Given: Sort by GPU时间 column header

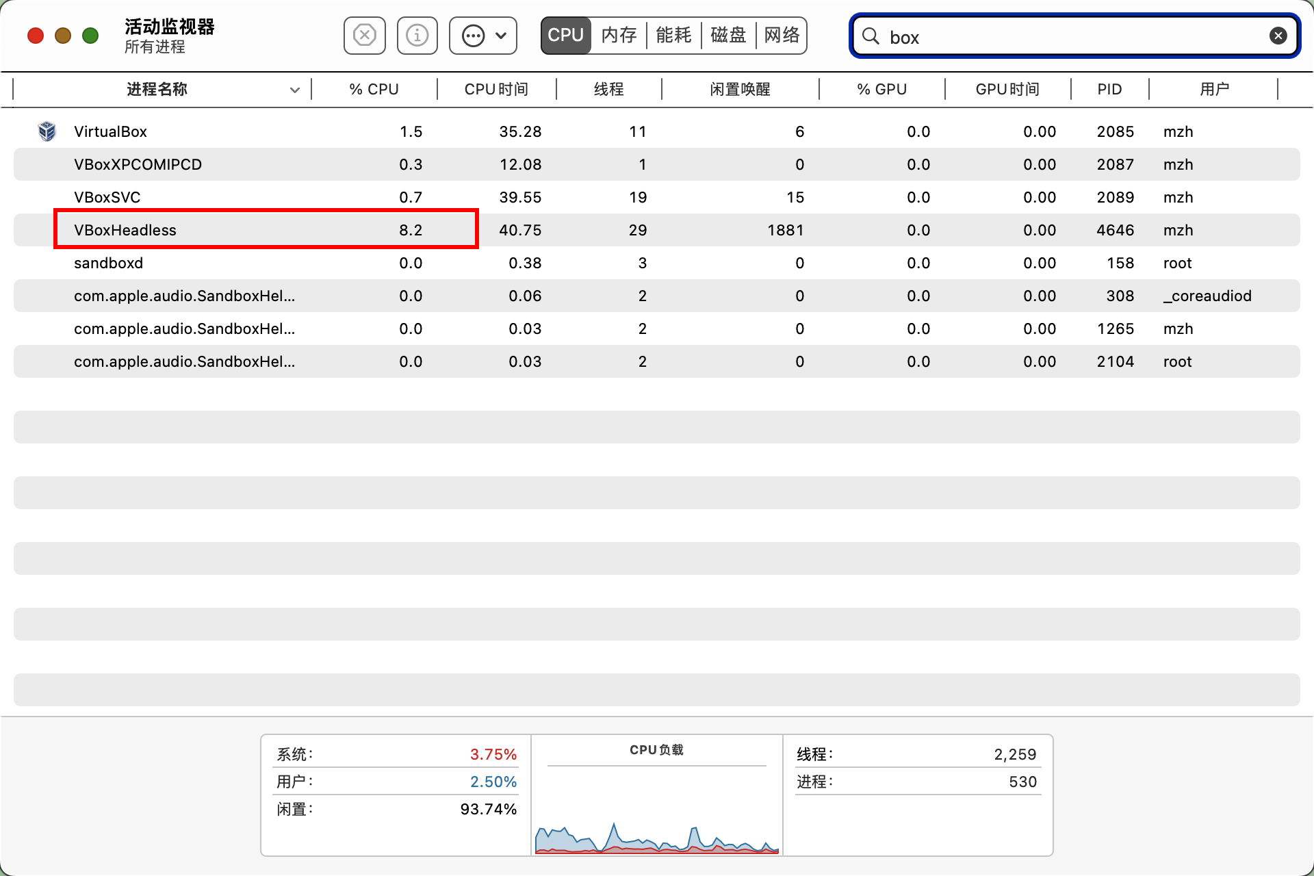Looking at the screenshot, I should (x=1007, y=89).
